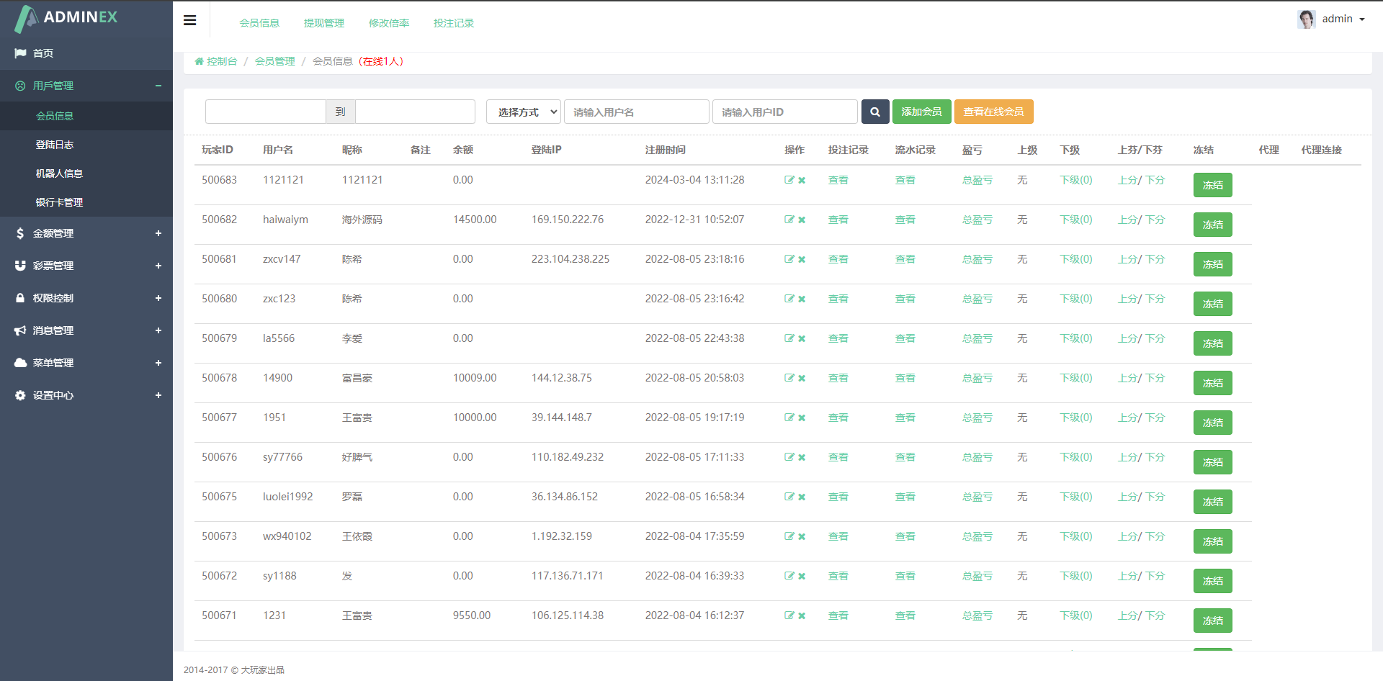Click the admin avatar picture
Screen dimensions: 1383x681
point(1306,19)
